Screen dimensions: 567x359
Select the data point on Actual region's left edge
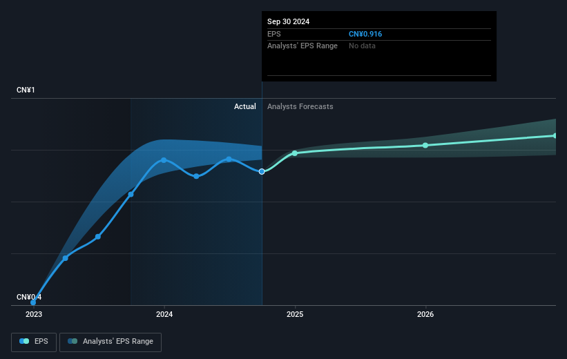pyautogui.click(x=131, y=195)
